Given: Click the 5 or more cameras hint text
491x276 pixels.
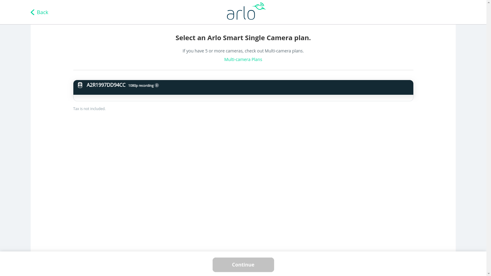Looking at the screenshot, I should (x=243, y=51).
